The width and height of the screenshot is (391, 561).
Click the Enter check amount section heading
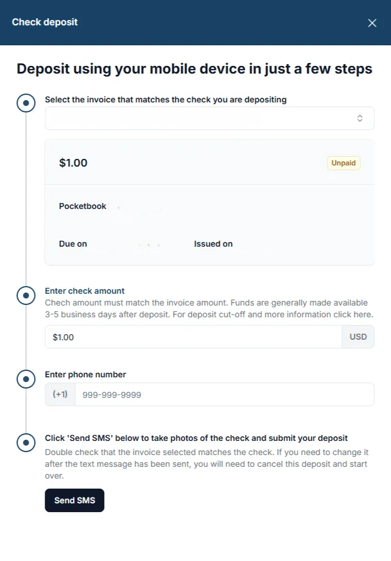point(84,291)
